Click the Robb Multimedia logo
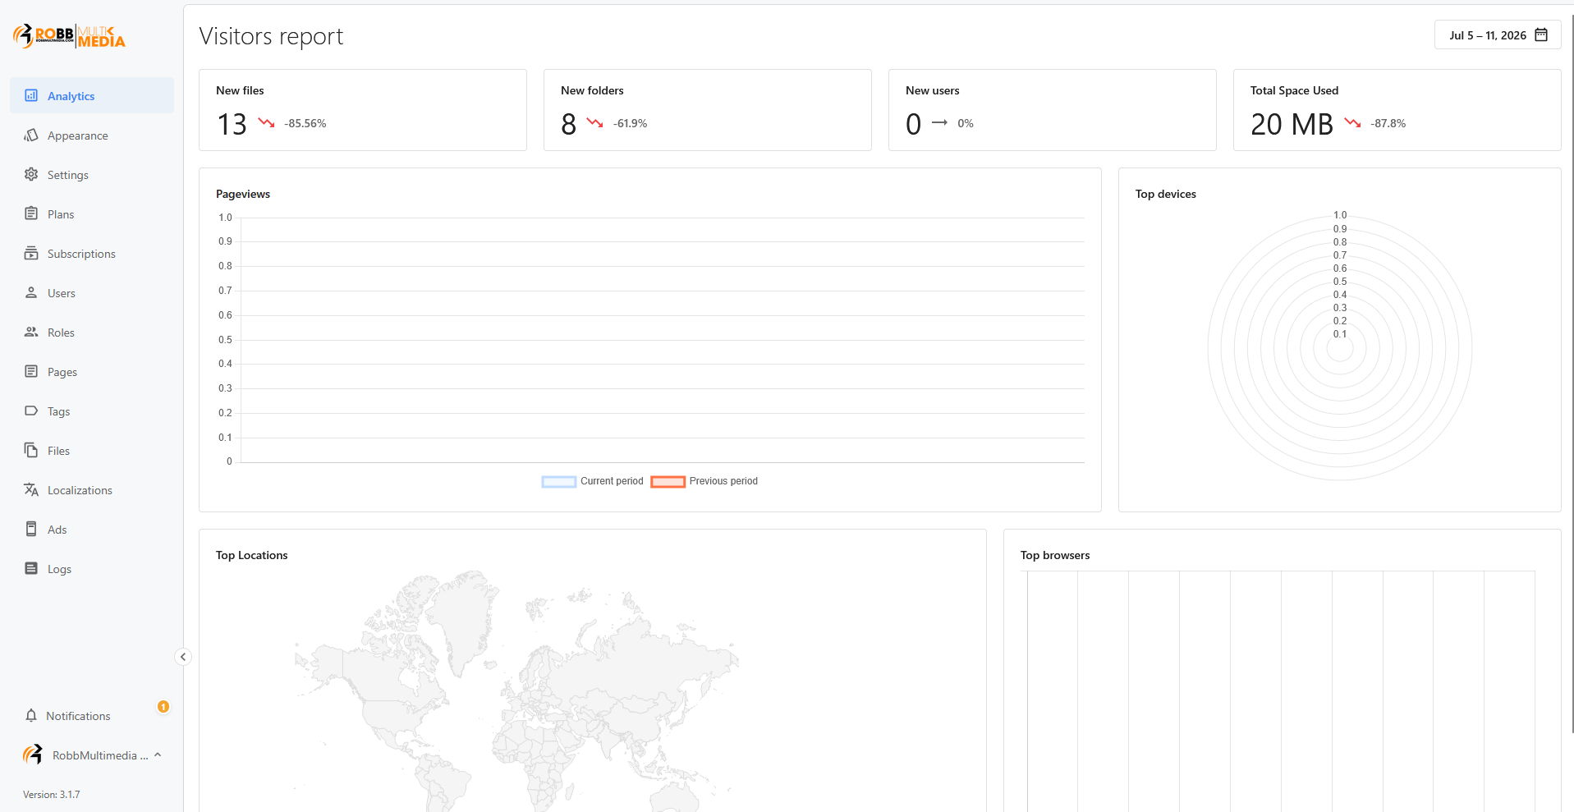The height and width of the screenshot is (812, 1574). [69, 36]
